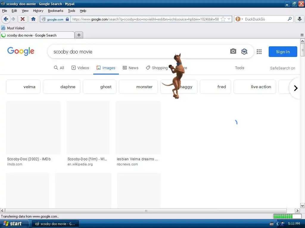Open the Scooby-Doo (film) Wikipedia result
Viewport: 305px width, 228px height.
click(x=87, y=159)
